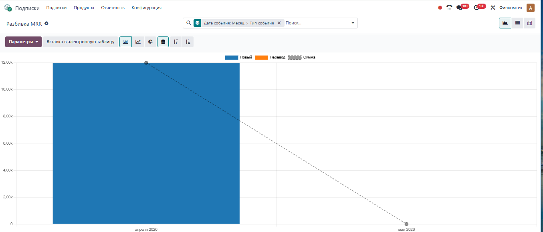
Task: Click the Разбивка MRR title
Action: coord(24,24)
